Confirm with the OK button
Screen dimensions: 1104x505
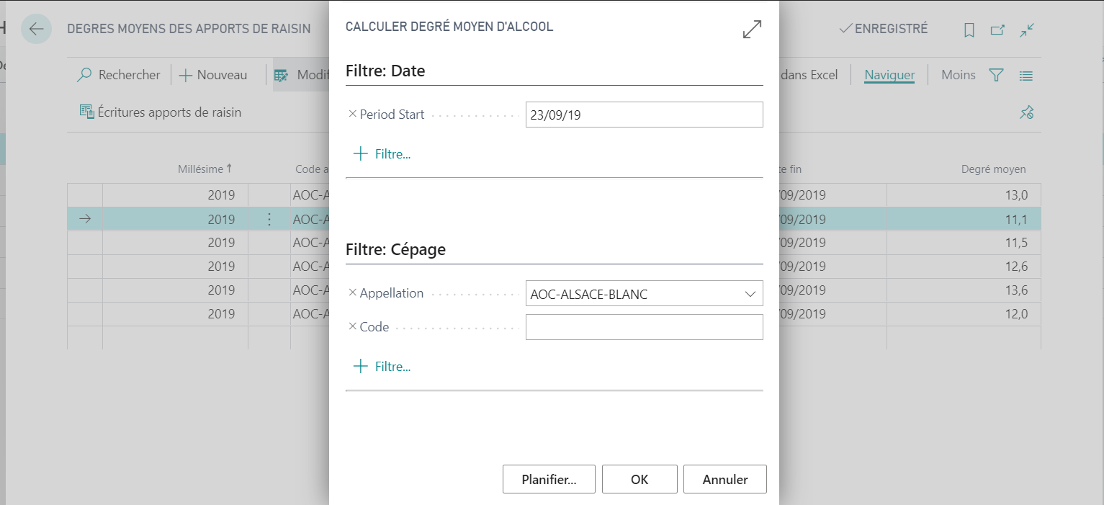tap(639, 479)
